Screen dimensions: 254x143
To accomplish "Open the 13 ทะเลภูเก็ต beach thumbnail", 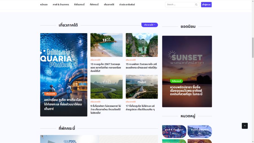I will (106, 45).
